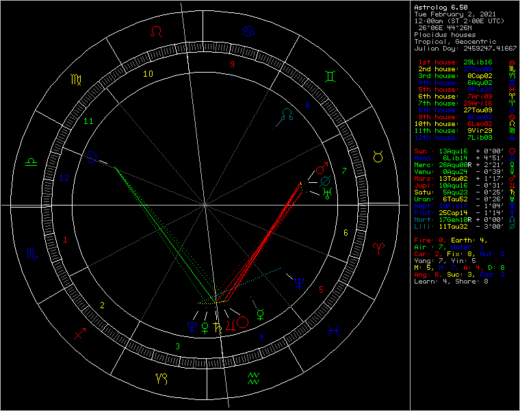Click the 'Merc: 26Aqu00R' row
Viewport: 520px width, 411px height.
point(465,165)
